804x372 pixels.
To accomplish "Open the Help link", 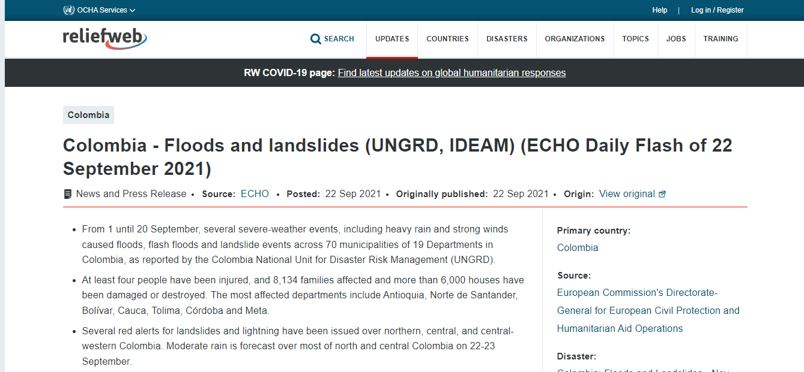I will (x=660, y=10).
